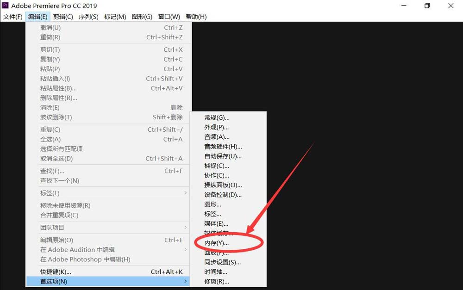Open 常规(G)... preferences
This screenshot has width=463, height=290.
pyautogui.click(x=228, y=117)
